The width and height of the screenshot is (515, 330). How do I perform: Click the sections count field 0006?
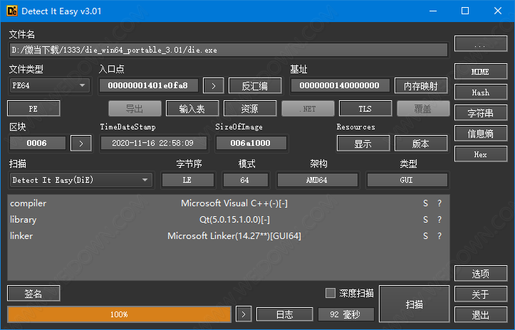37,143
